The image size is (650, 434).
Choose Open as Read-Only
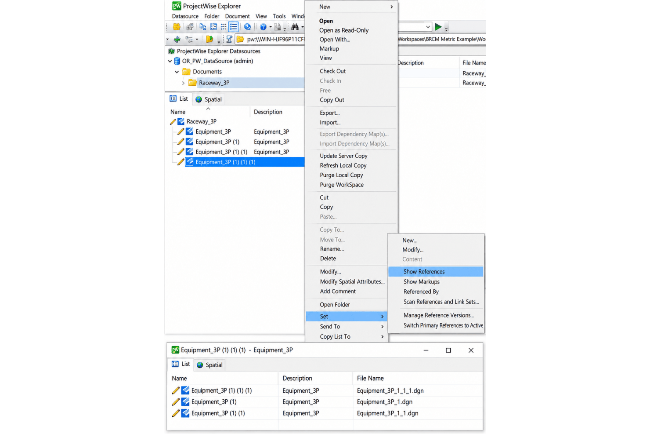[x=344, y=30]
